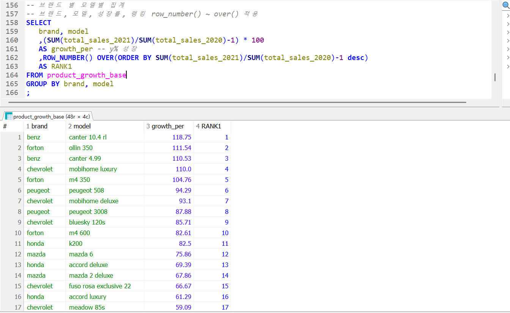Select growth value 104.76
This screenshot has width=510, height=313.
coord(169,180)
